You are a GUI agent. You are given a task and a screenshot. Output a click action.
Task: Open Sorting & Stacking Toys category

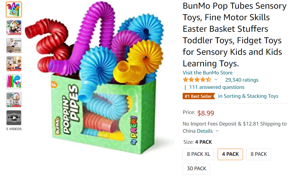click(248, 96)
